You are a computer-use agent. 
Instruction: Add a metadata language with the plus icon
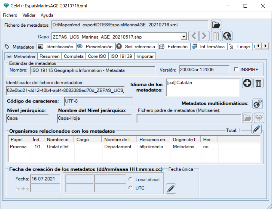247,83
